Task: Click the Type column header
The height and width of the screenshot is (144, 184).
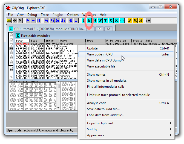Action: pyautogui.click(x=95, y=40)
